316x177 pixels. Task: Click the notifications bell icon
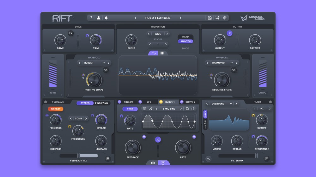point(106,18)
